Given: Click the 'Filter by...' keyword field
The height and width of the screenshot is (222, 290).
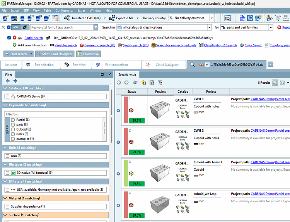Looking at the screenshot, I should tap(55, 114).
